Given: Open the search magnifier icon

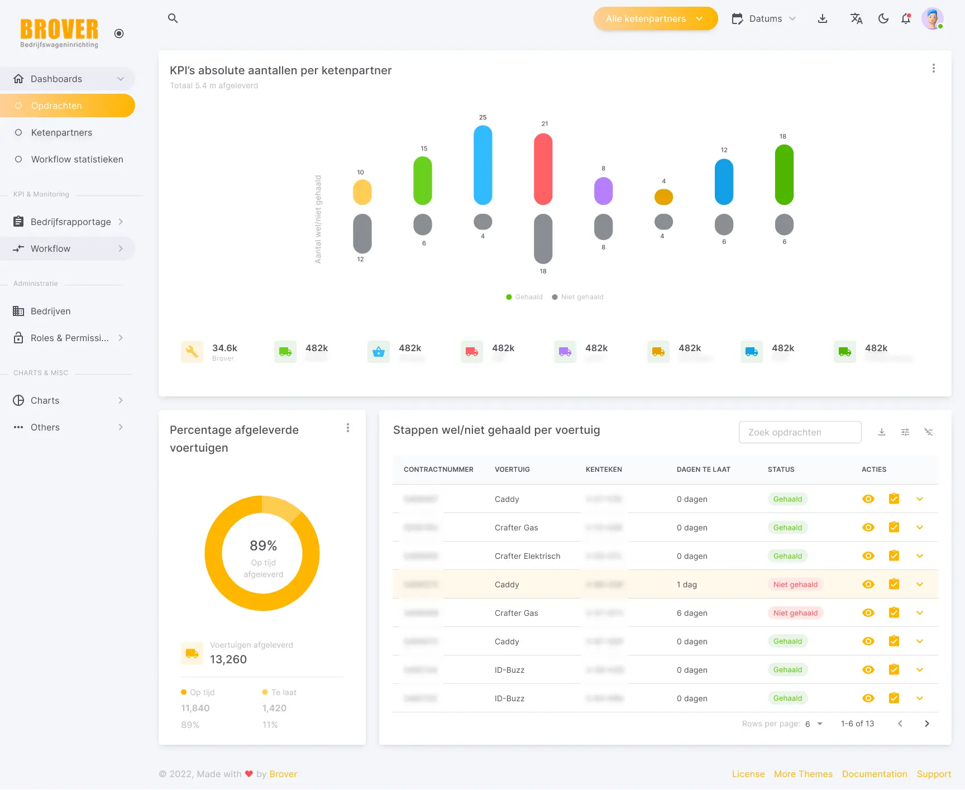Looking at the screenshot, I should pyautogui.click(x=173, y=18).
